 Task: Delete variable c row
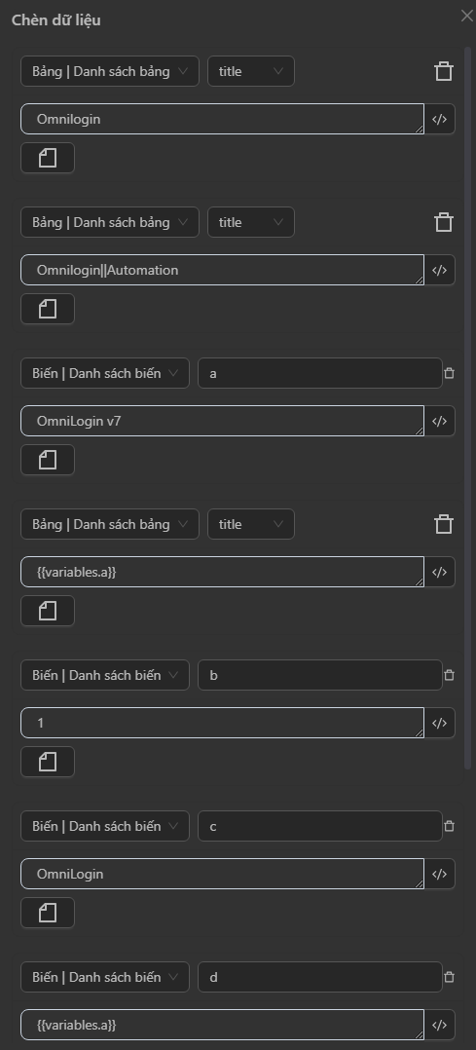coord(449,826)
